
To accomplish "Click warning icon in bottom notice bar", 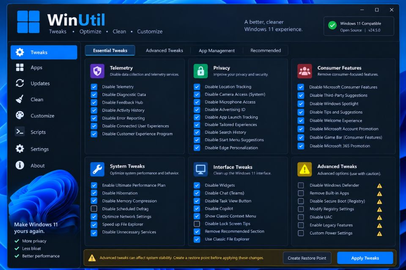I will coord(92,258).
